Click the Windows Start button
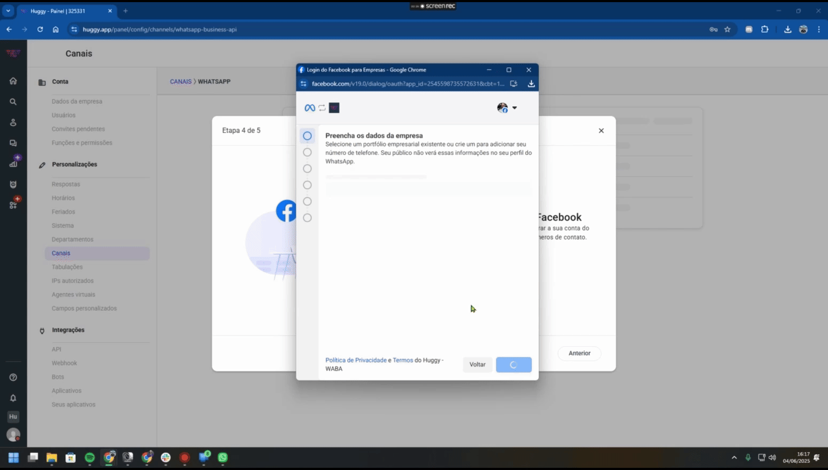This screenshot has height=470, width=828. (13, 457)
